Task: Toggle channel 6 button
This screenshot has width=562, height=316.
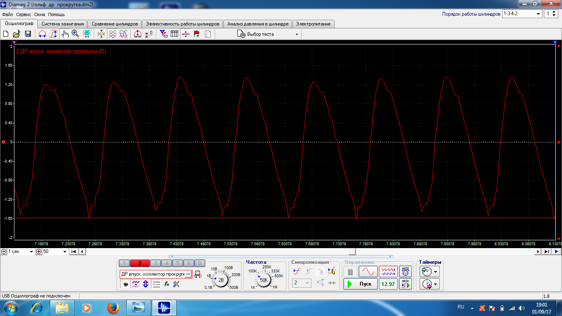Action: (188, 263)
